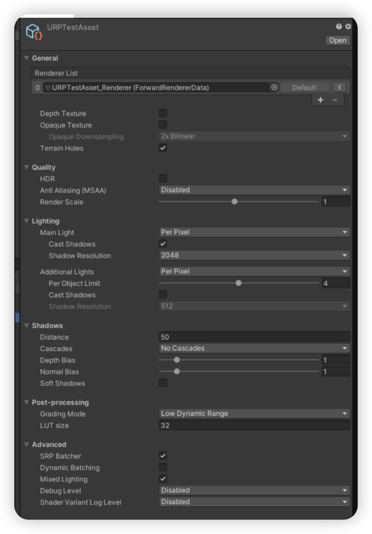Click the Default renderer button
This screenshot has height=534, width=372.
[304, 87]
